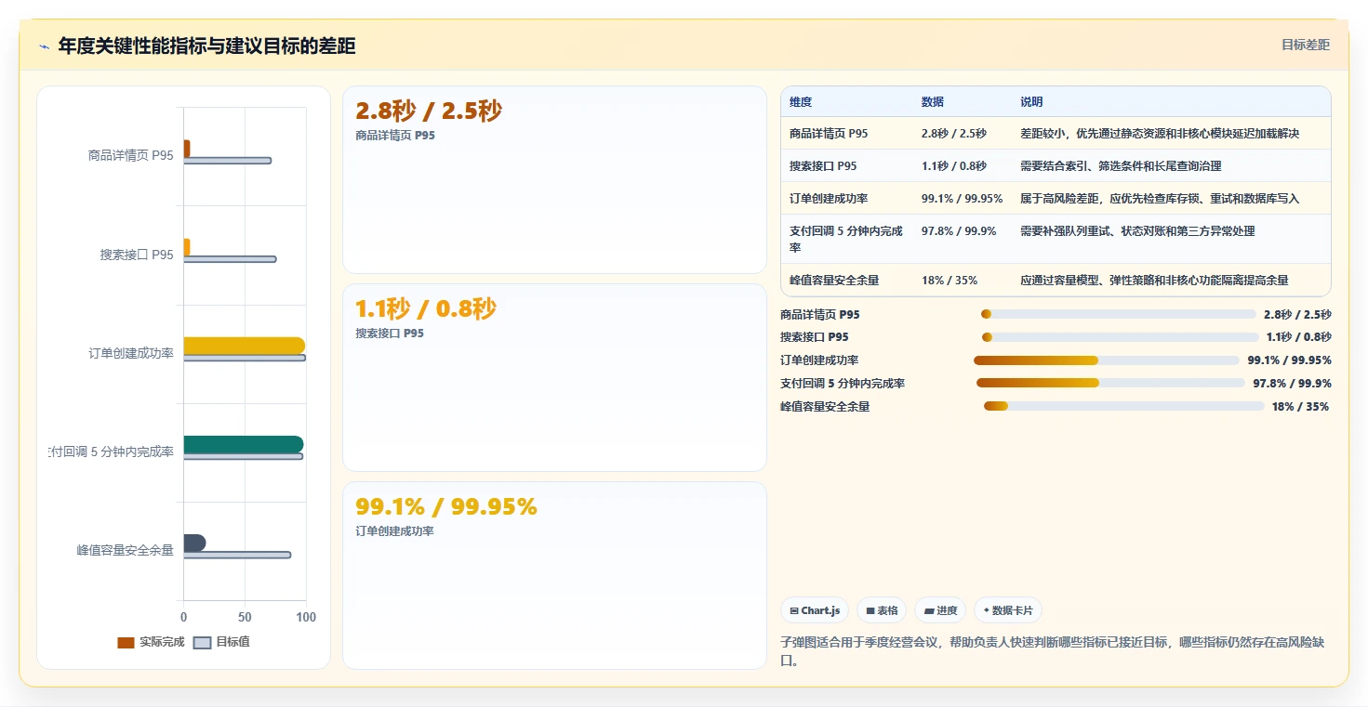Screen dimensions: 1368x707
Task: Click the note beginning 属于高风险差距
Action: pyautogui.click(x=1160, y=199)
